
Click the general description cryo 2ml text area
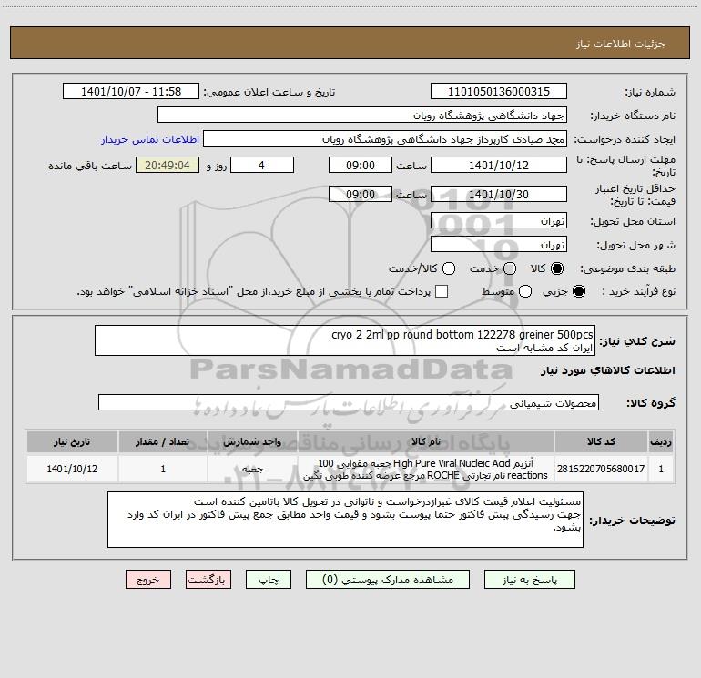(x=345, y=341)
